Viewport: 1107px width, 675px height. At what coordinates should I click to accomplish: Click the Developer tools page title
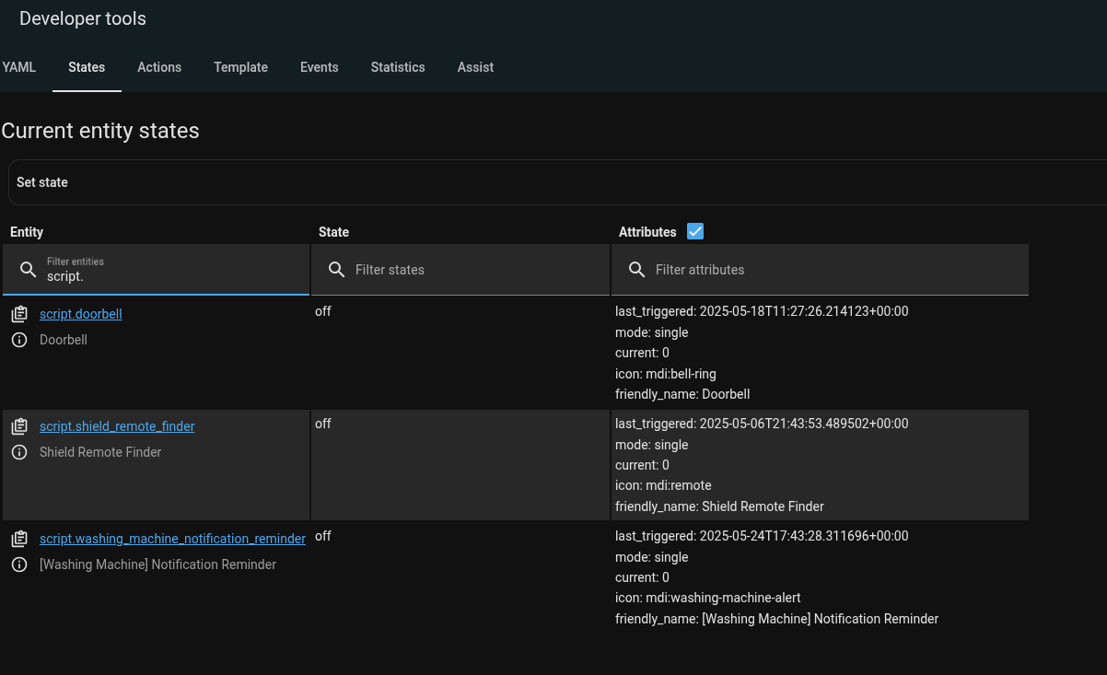(x=83, y=18)
